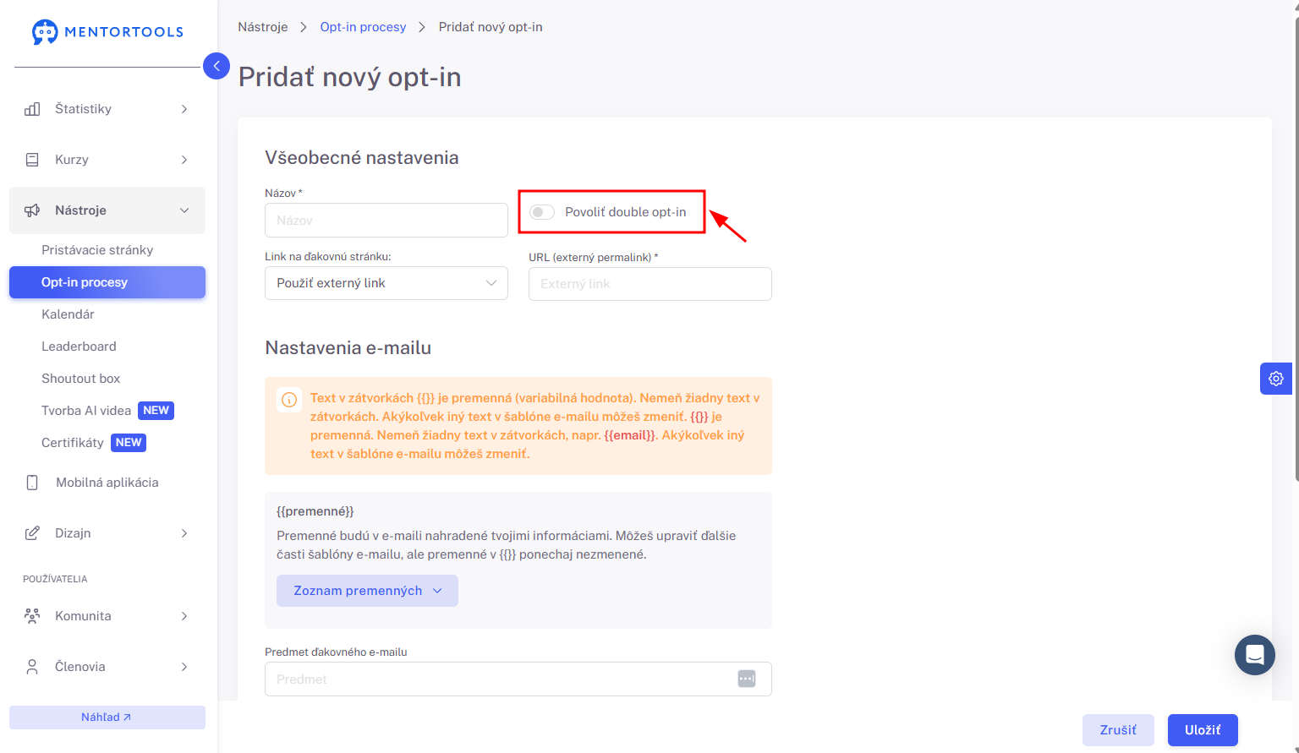1299x753 pixels.
Task: Expand the Zoznam premenných list
Action: coord(367,591)
